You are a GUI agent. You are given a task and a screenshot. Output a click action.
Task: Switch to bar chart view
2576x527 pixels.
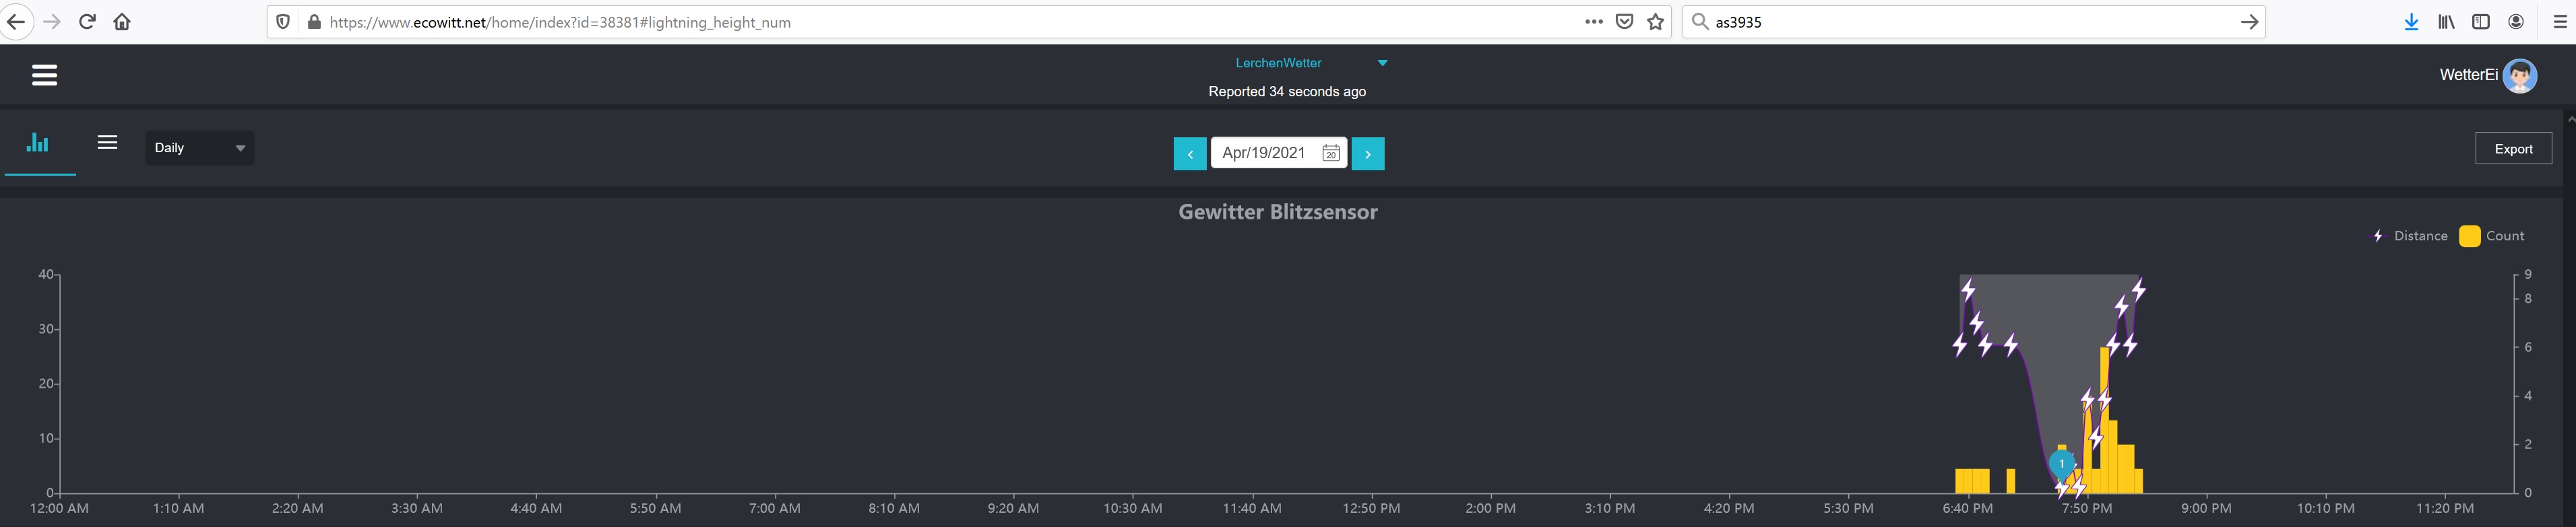38,143
